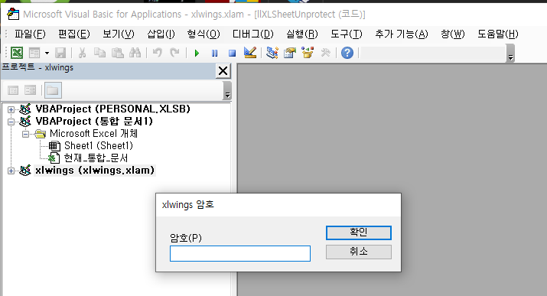Expand VBAProject (PERSONAL.XLSB) node
The image size is (547, 296).
click(x=11, y=109)
